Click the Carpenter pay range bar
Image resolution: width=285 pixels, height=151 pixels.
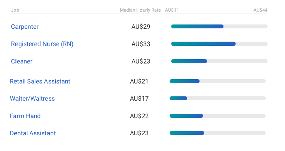(x=219, y=26)
